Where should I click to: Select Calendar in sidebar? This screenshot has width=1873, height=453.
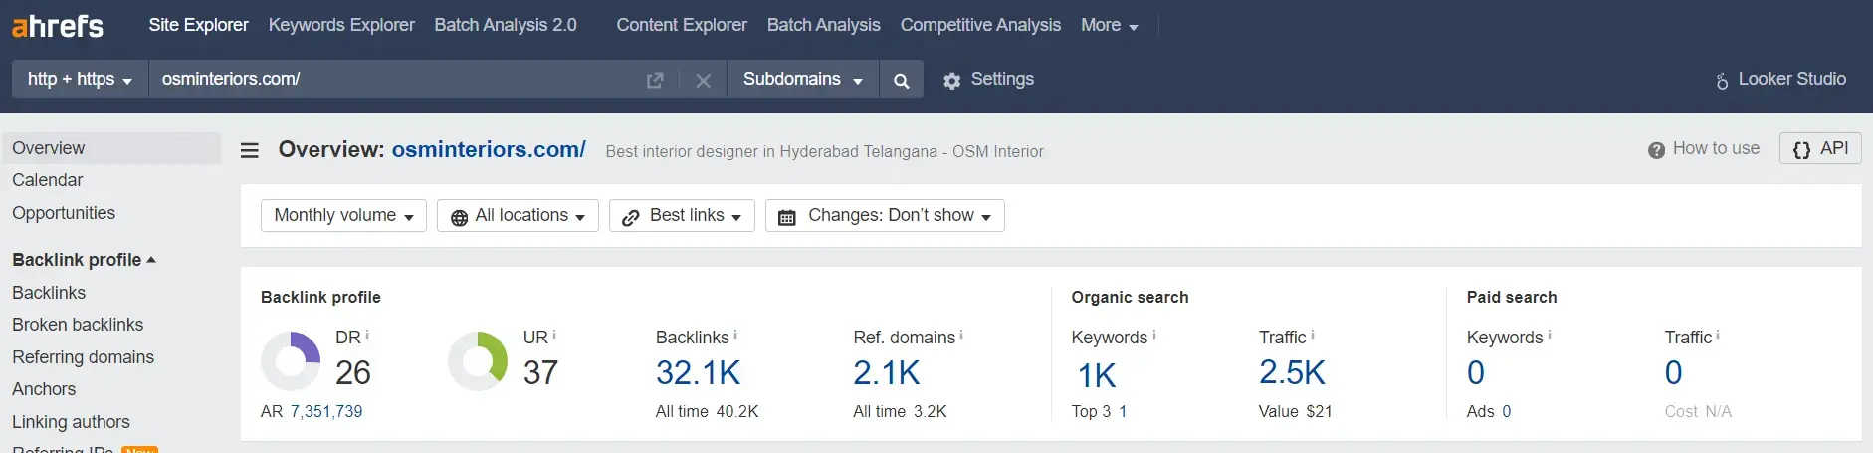click(48, 180)
